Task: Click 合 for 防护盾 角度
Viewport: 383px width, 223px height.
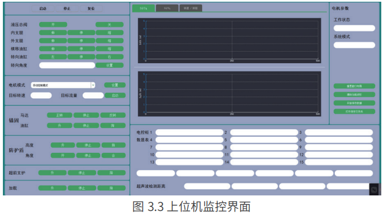Action: (114, 155)
